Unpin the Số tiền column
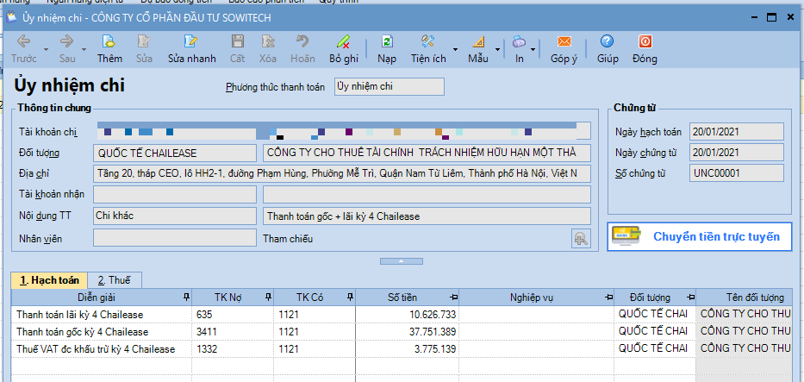Image resolution: width=804 pixels, height=382 pixels. [x=453, y=297]
